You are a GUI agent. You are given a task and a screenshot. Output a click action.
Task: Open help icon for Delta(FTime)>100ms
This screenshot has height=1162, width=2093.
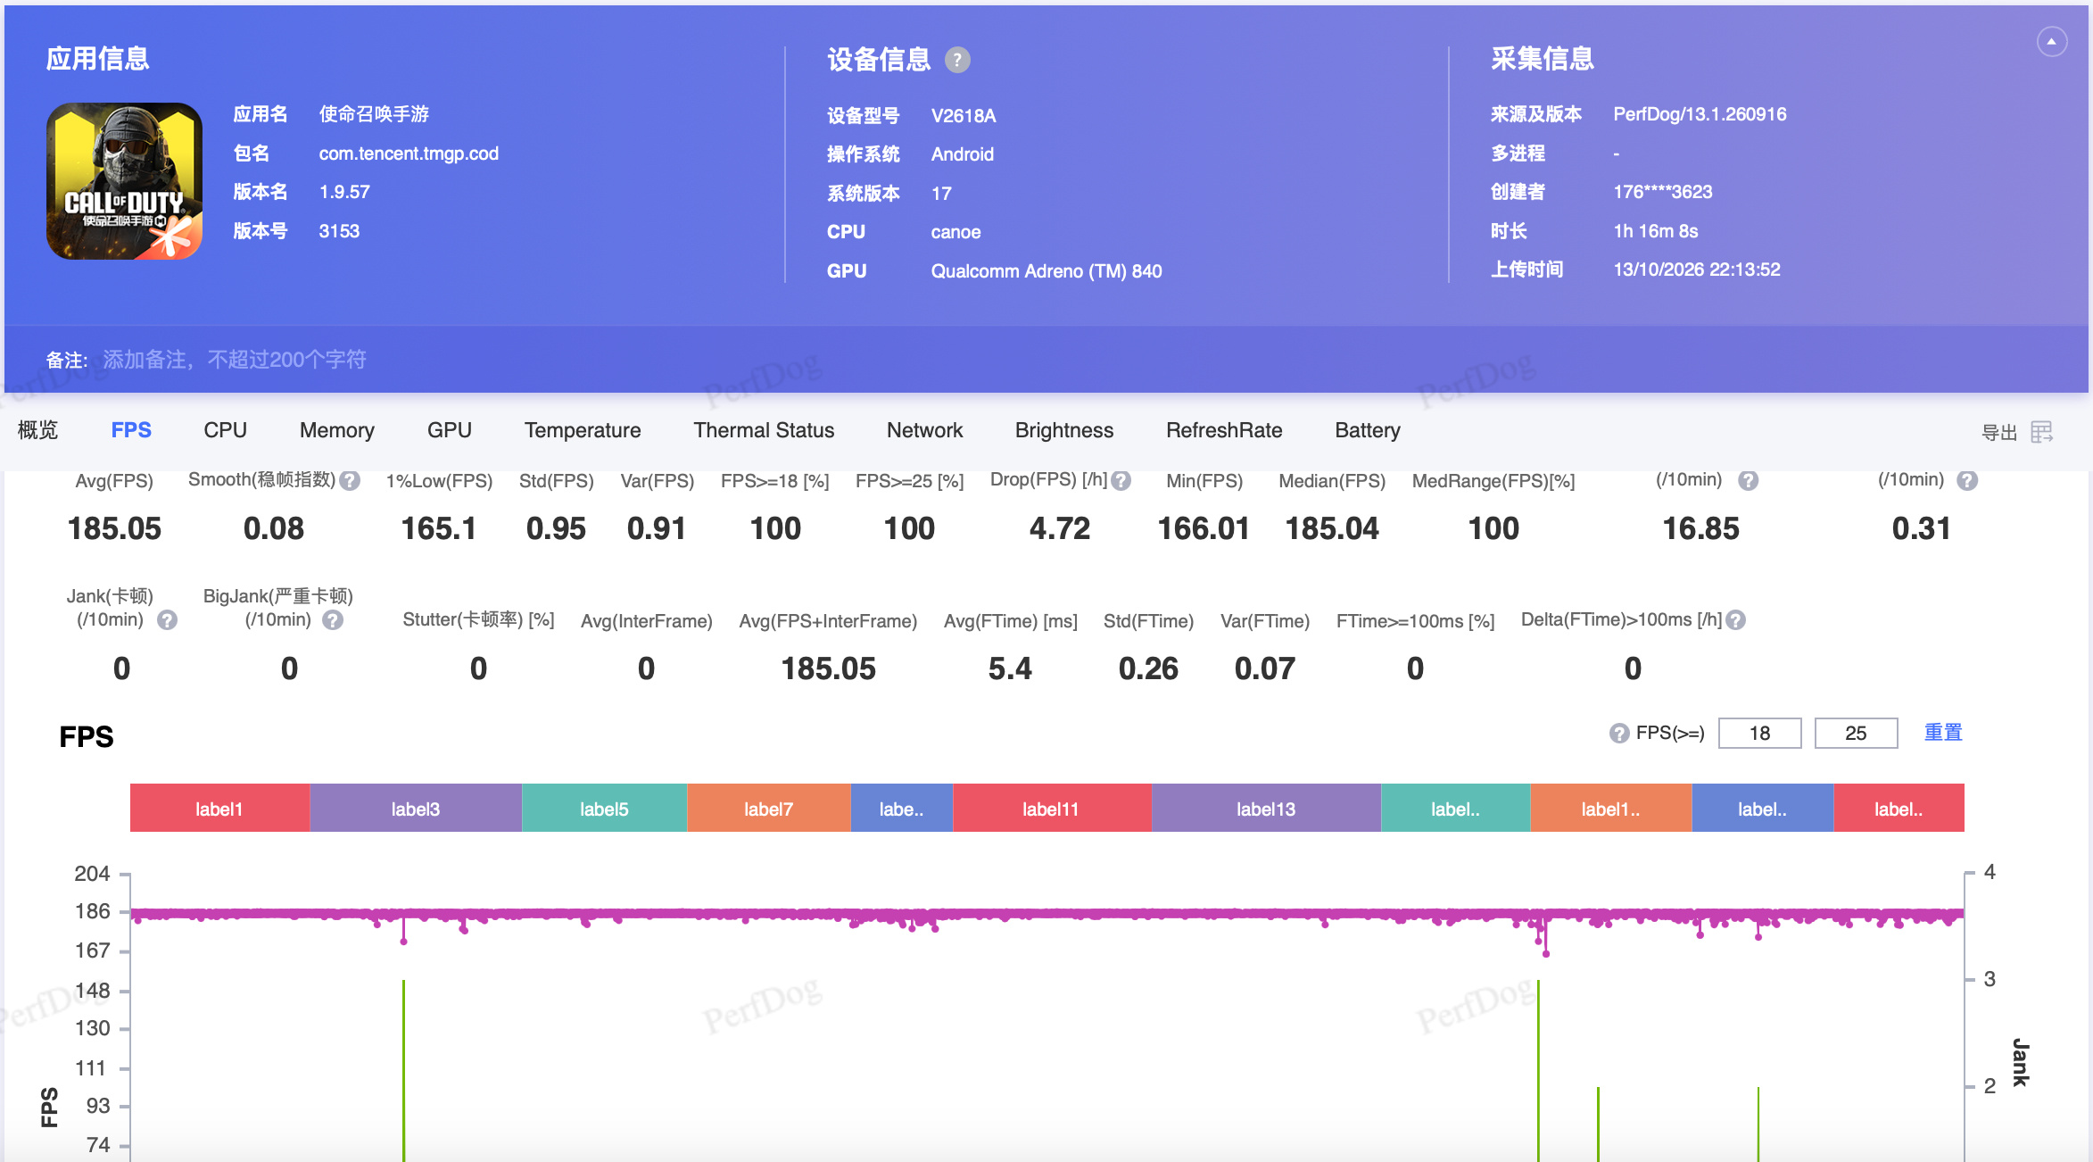click(x=1735, y=620)
